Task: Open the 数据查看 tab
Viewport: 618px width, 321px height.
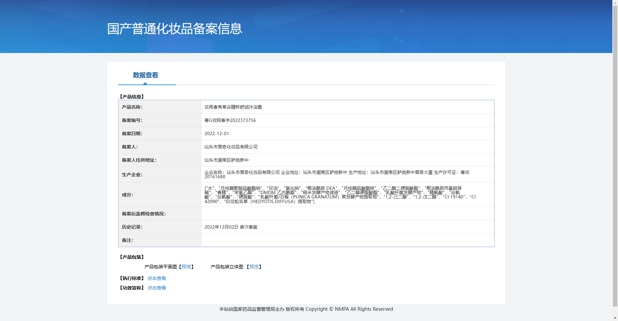Action: (x=146, y=75)
